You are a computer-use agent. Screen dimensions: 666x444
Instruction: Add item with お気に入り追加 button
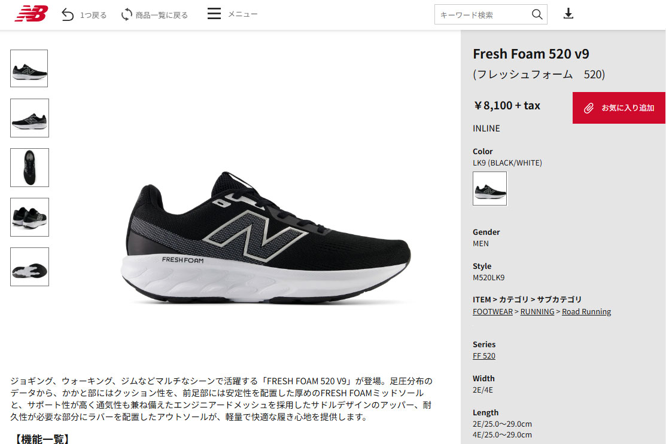tap(619, 108)
